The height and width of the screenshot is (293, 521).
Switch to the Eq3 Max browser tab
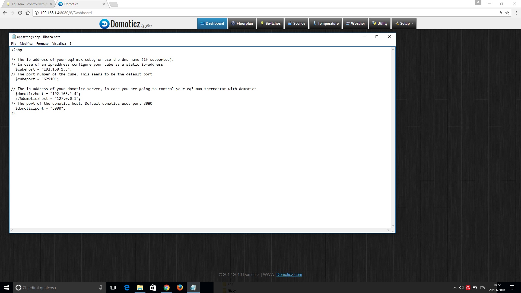pyautogui.click(x=28, y=4)
